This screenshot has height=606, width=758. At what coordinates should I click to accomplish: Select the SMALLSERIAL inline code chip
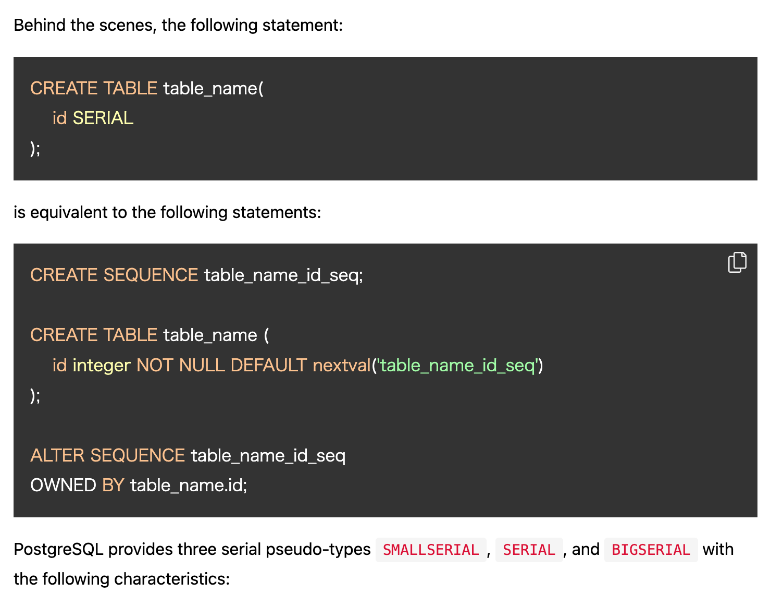coord(430,549)
